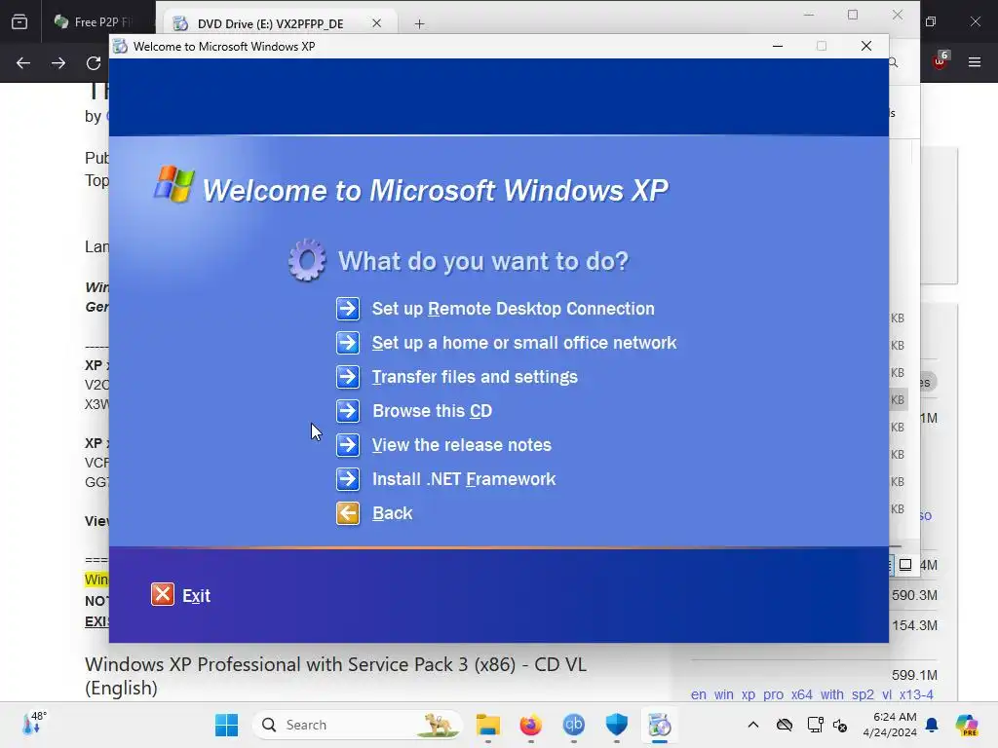Open en_win_xp_pro_x64_with_sp2_vl link on webpage
The height and width of the screenshot is (748, 998).
point(812,694)
